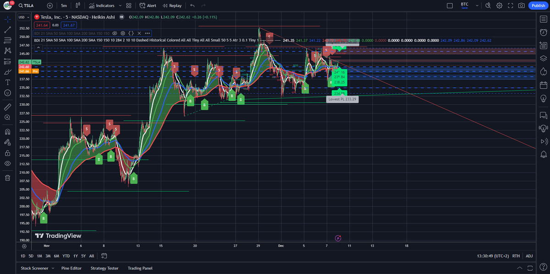Open the Alerts panel clock icon

pyautogui.click(x=543, y=32)
